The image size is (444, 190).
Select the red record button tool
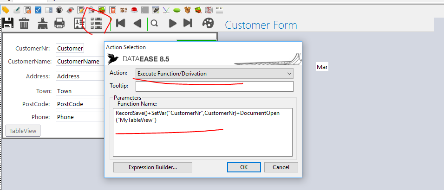(70, 11)
